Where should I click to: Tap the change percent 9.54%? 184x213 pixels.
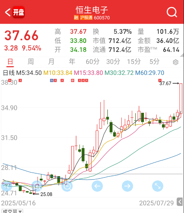(31, 48)
